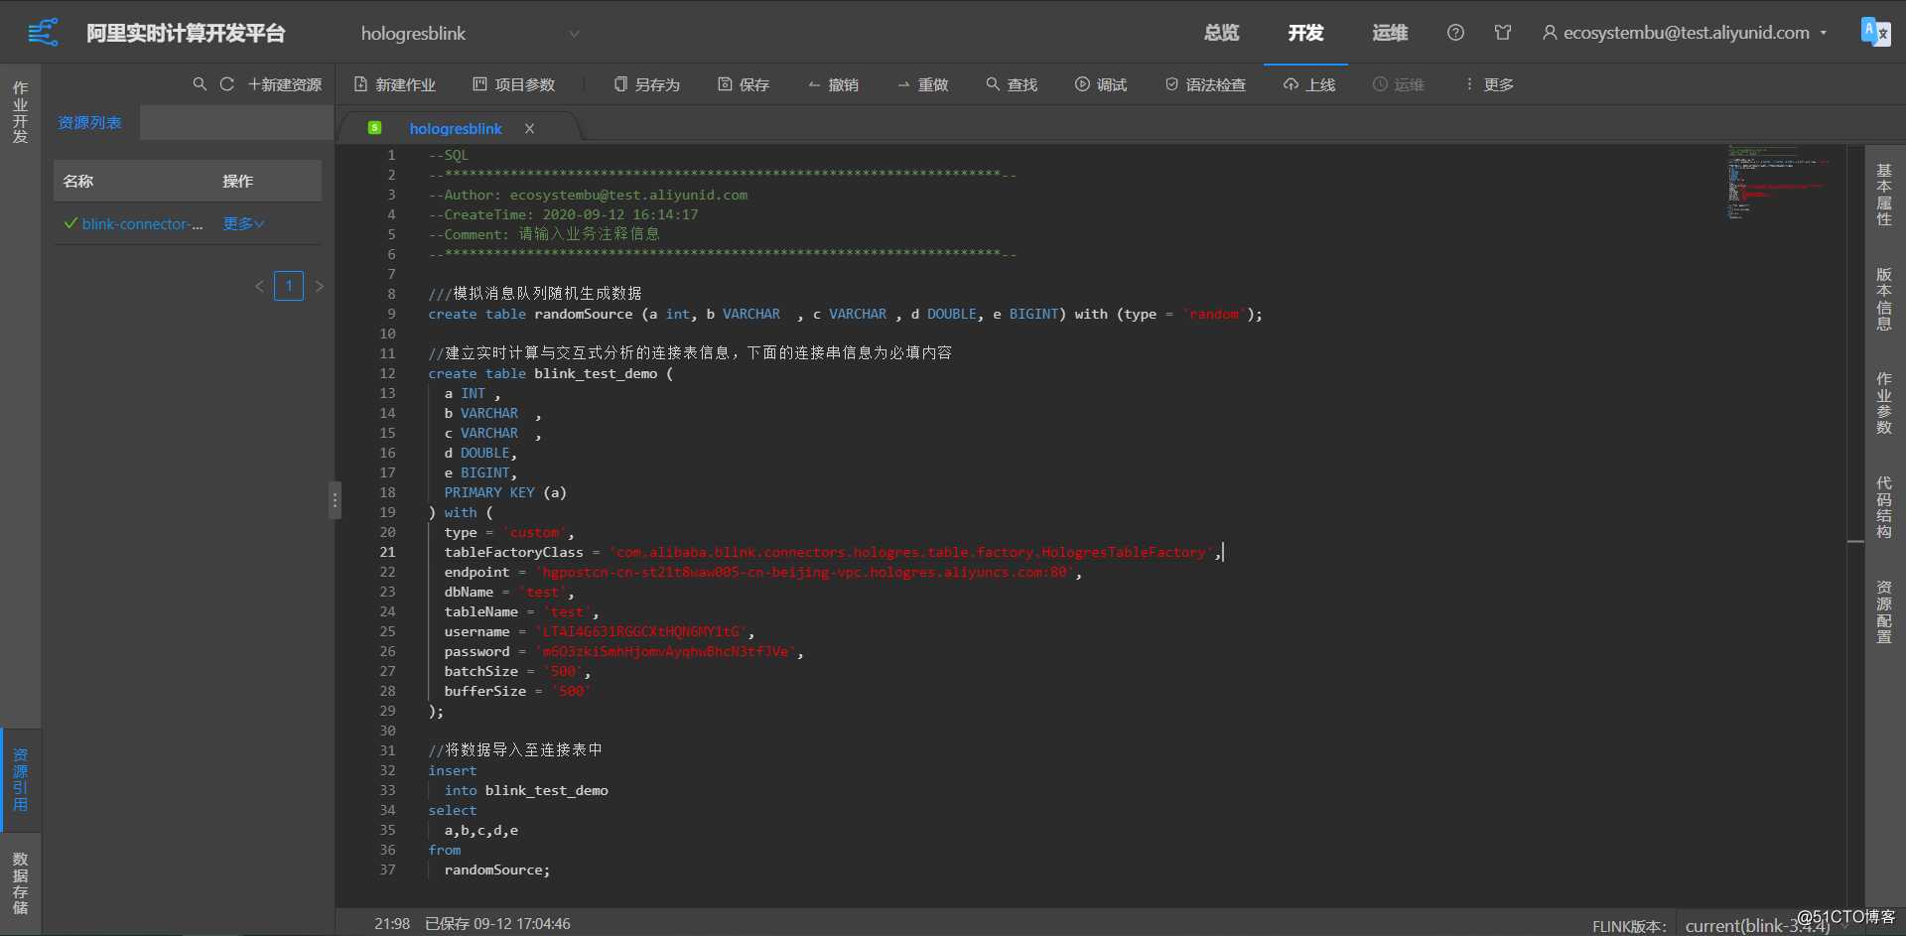This screenshot has height=936, width=1906.
Task: Click the editor overview scrollbar
Action: click(1855, 526)
